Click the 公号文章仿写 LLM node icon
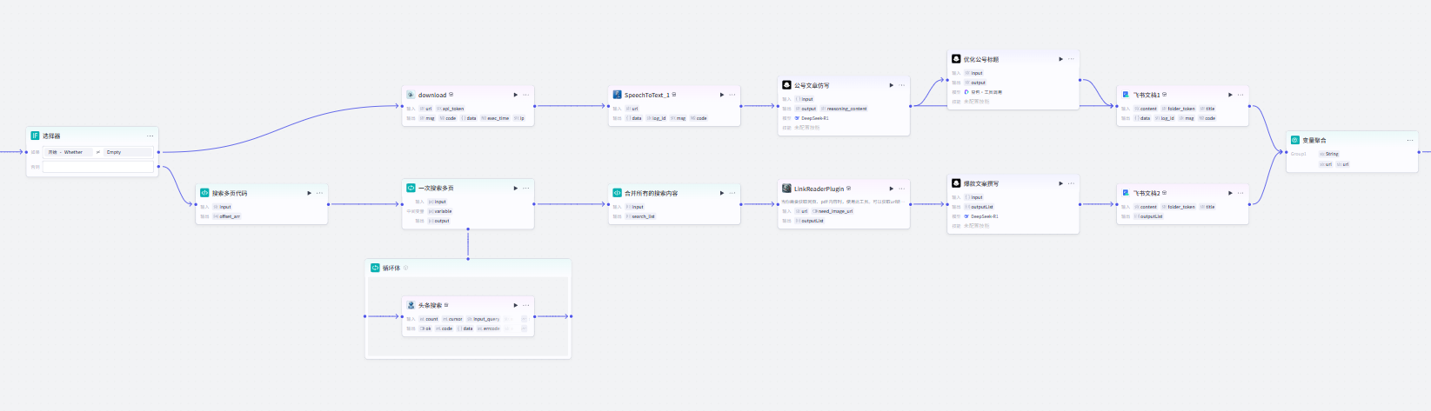 coord(786,85)
